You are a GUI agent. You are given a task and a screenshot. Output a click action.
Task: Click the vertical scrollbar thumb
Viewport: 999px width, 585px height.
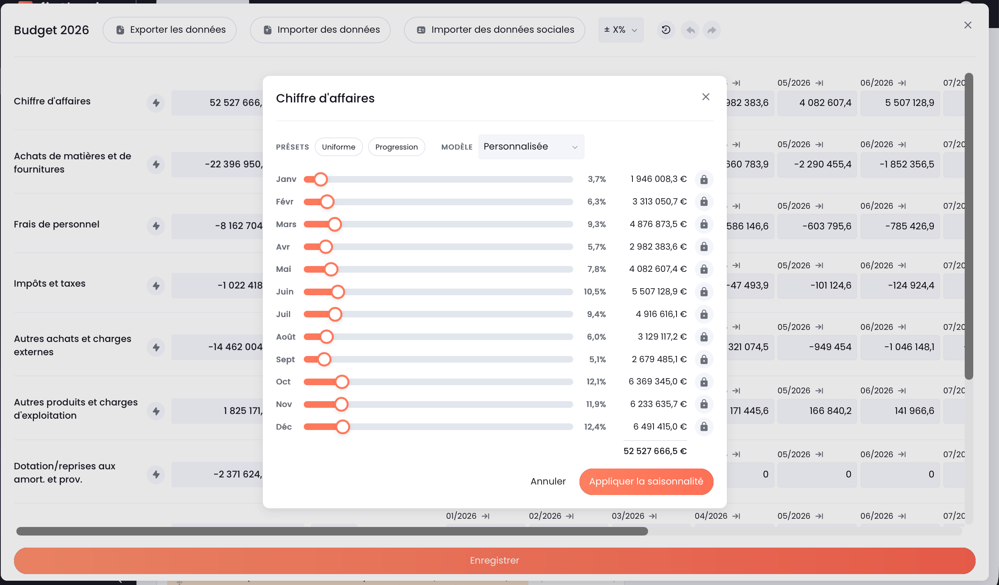(969, 227)
